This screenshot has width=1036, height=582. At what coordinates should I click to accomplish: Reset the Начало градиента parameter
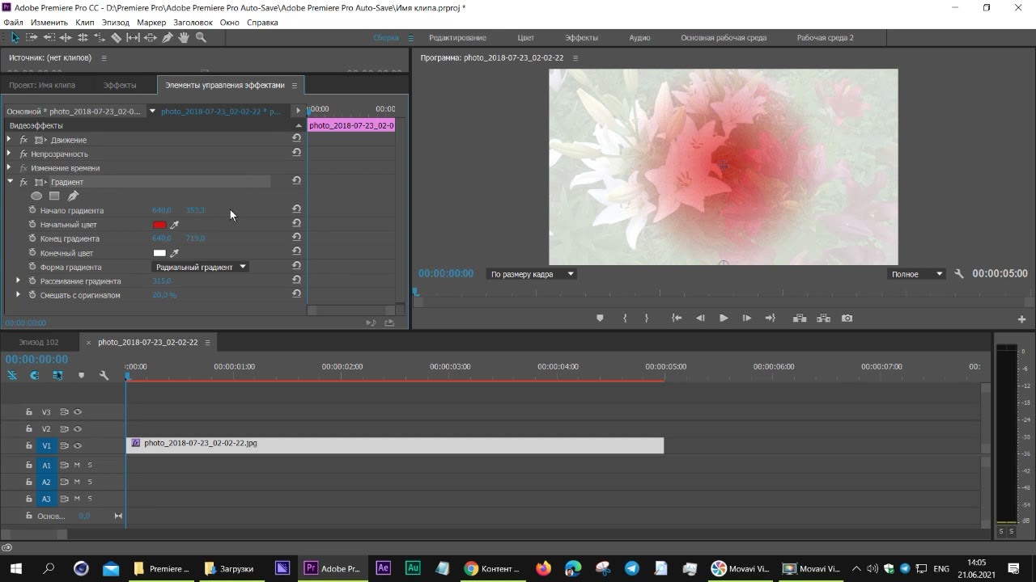296,209
